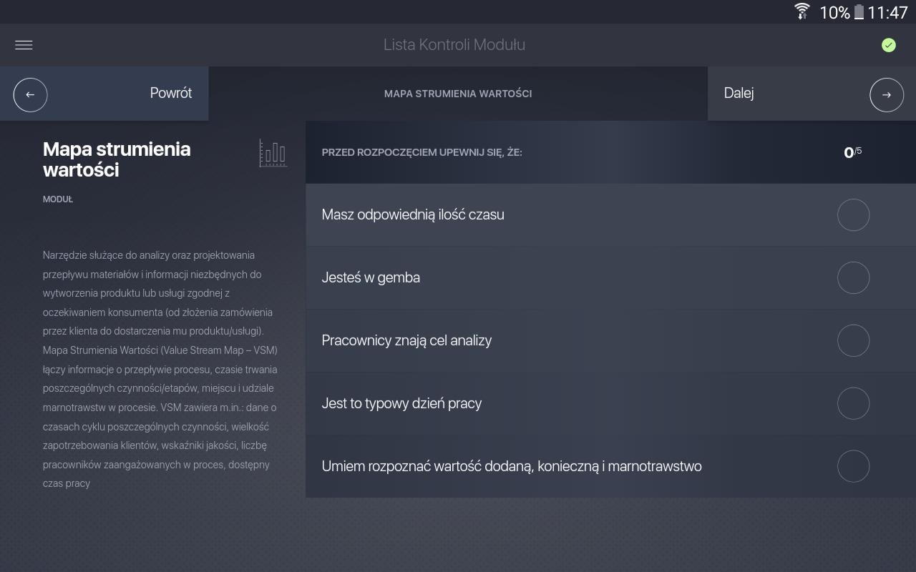Tap the module description paragraph
916x572 pixels.
pos(160,370)
